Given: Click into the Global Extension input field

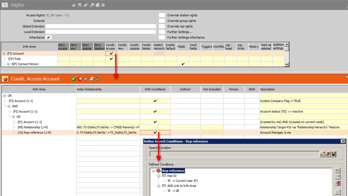Looking at the screenshot, I should (x=101, y=26).
